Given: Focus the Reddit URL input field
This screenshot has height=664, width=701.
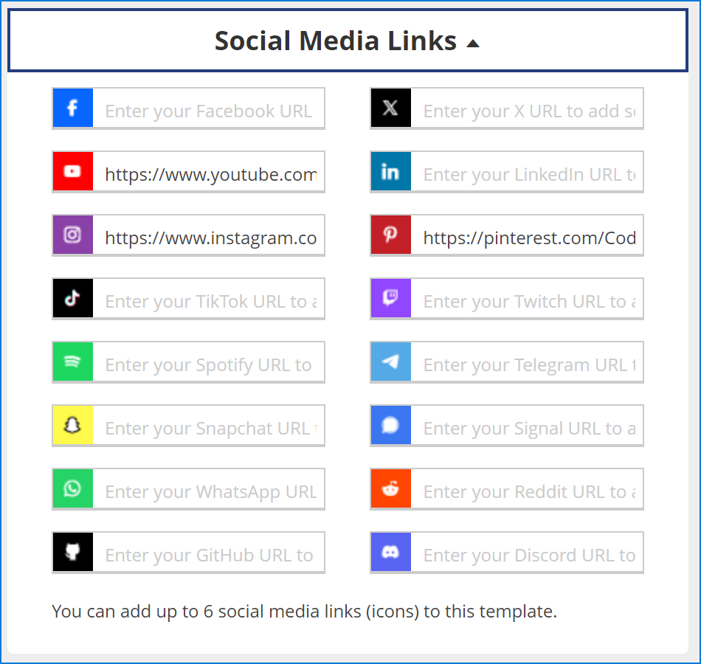Looking at the screenshot, I should pyautogui.click(x=527, y=489).
